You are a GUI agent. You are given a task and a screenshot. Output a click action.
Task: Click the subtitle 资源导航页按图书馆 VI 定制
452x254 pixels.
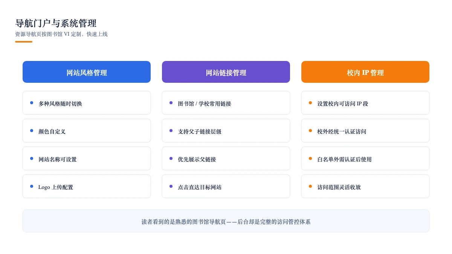point(61,34)
